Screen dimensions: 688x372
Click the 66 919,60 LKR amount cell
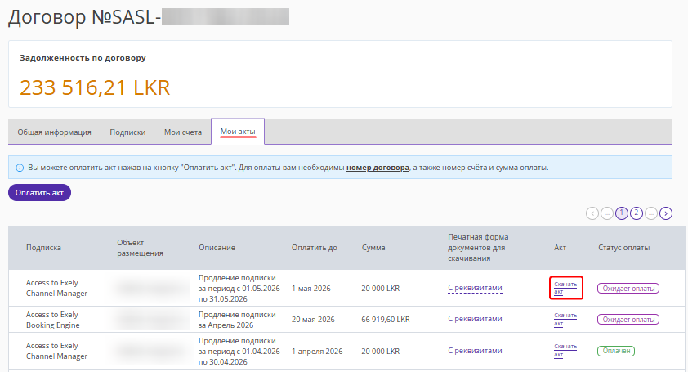pos(386,320)
